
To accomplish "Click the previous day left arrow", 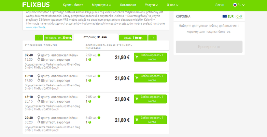I will (38, 38).
